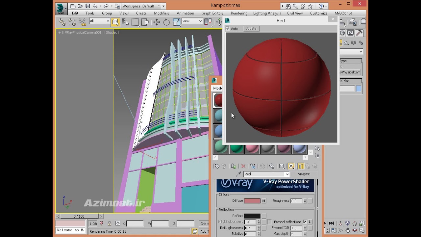421x237 pixels.
Task: Toggle the Fresnel reflections checkbox
Action: click(305, 222)
